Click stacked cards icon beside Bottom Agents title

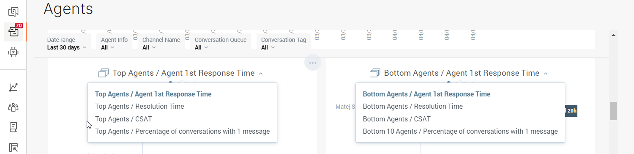point(375,73)
